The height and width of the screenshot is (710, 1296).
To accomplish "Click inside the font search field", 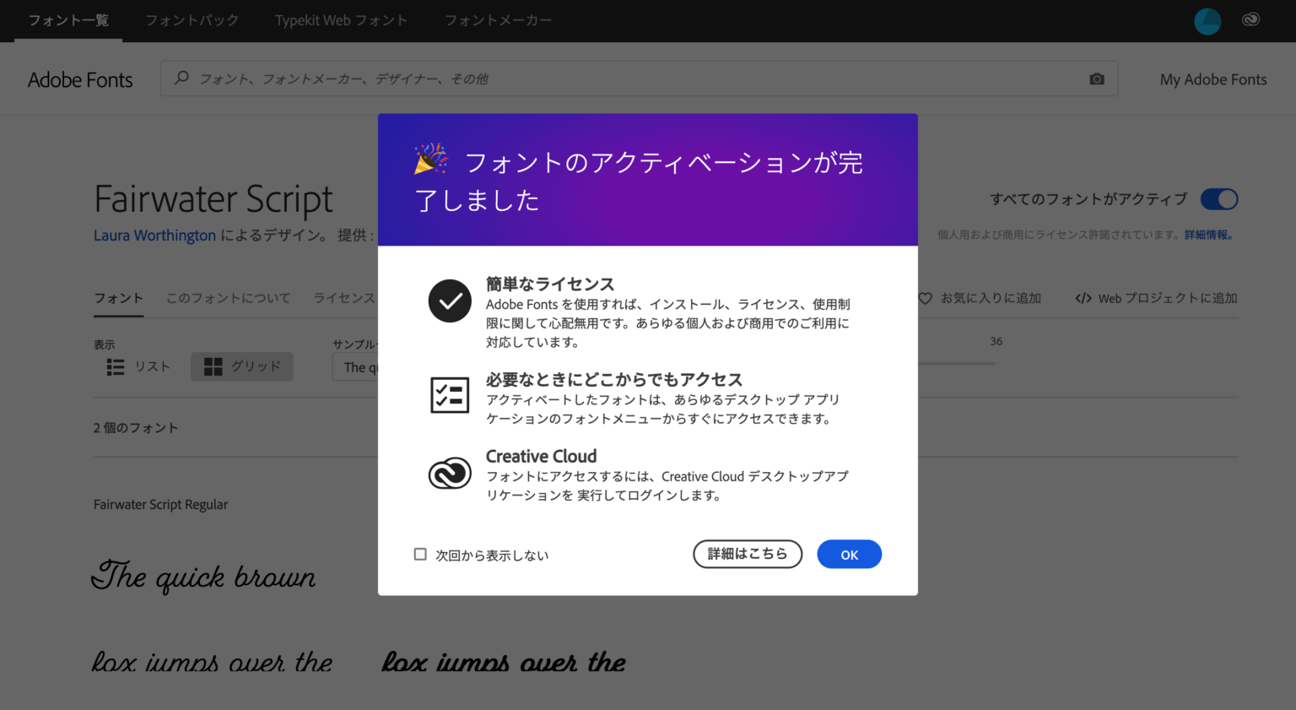I will (x=591, y=78).
